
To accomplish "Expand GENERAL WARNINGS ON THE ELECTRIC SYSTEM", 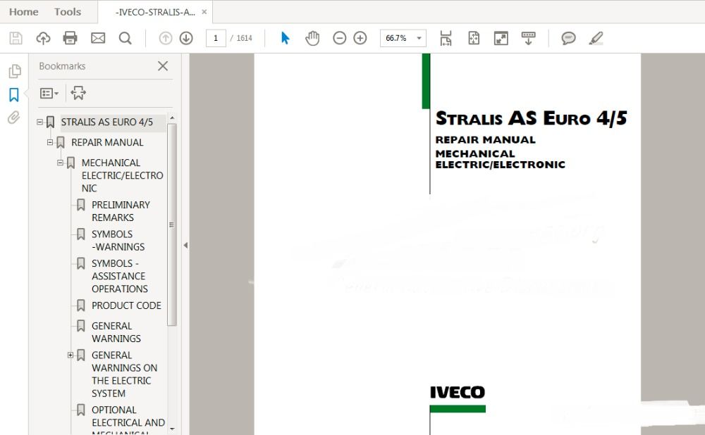I will [70, 355].
